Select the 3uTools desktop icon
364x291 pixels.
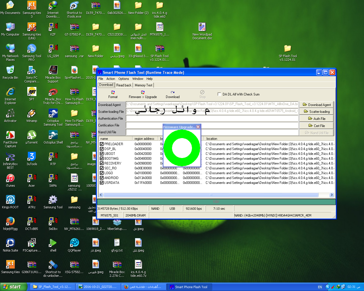click(32, 159)
